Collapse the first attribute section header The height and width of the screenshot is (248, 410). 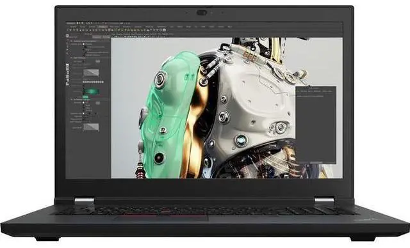(72, 41)
